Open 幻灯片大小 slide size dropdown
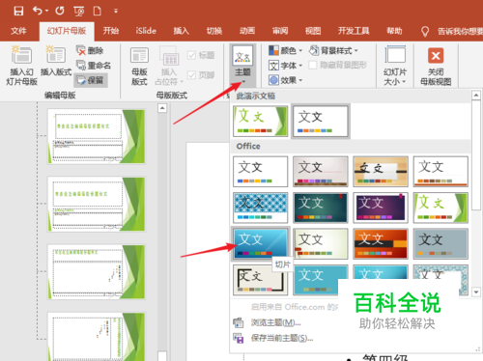The height and width of the screenshot is (361, 483). pos(395,66)
